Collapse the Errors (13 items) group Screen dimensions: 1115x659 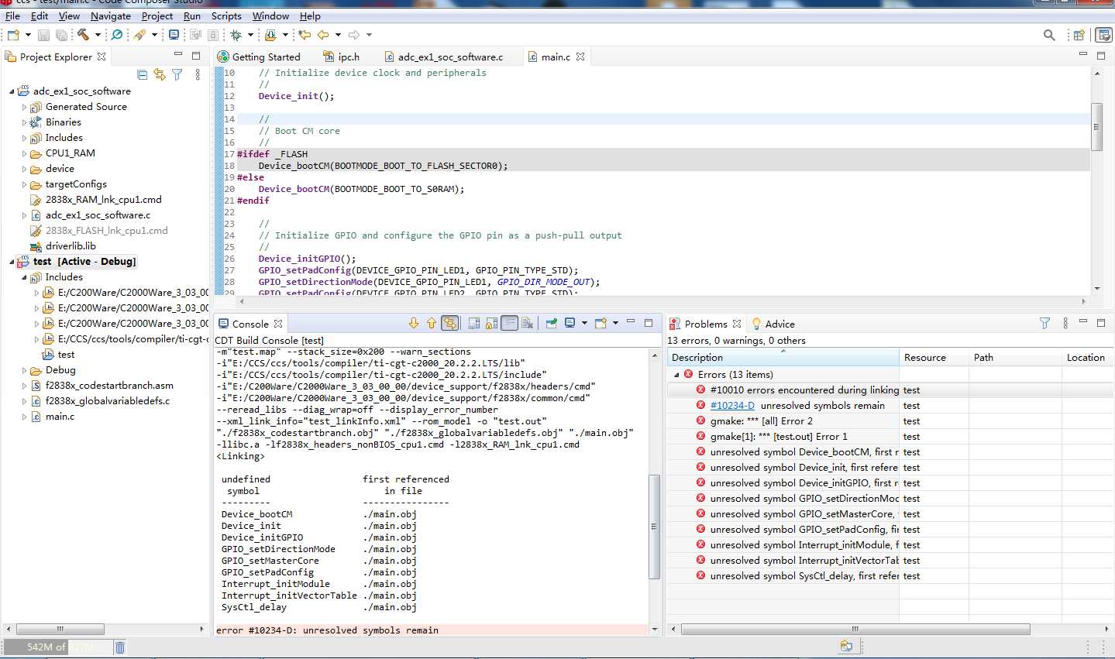(x=676, y=375)
